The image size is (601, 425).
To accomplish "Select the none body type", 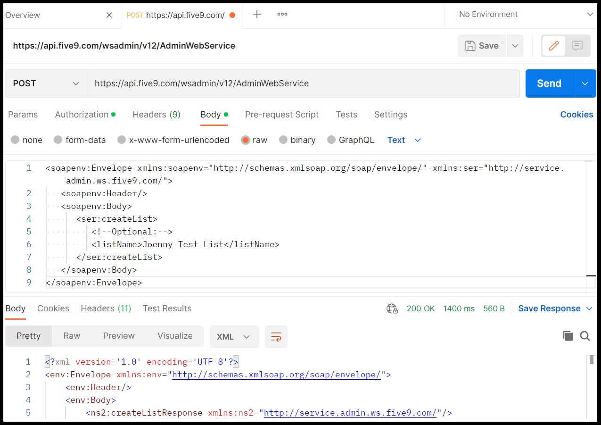I will point(15,140).
